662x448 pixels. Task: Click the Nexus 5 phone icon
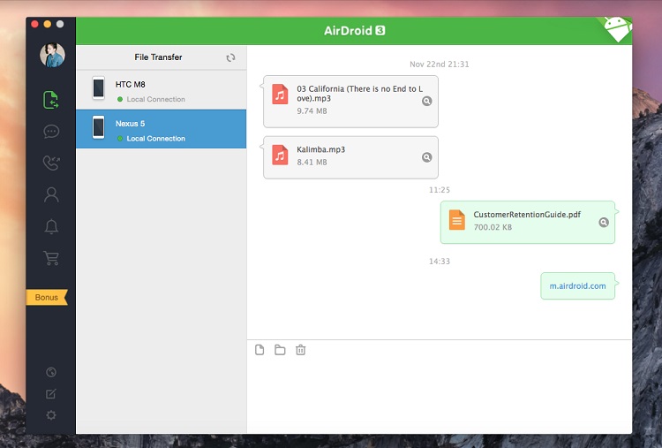[98, 126]
